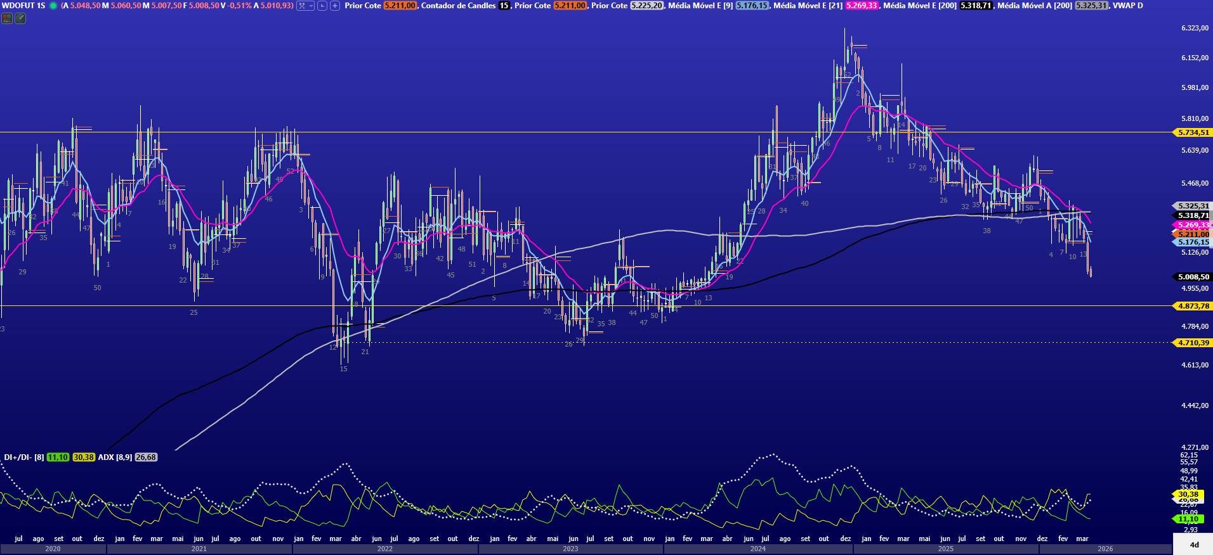Click the plus icon to add an indicator
1213x555 pixels.
[x=335, y=6]
